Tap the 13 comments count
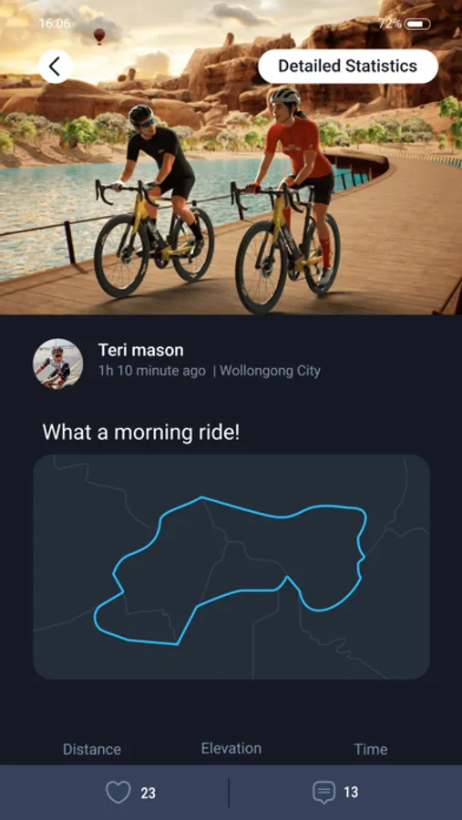This screenshot has width=462, height=820. (351, 793)
